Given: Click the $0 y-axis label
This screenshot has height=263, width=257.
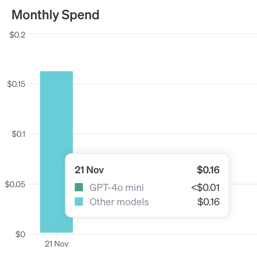Looking at the screenshot, I should (20, 234).
